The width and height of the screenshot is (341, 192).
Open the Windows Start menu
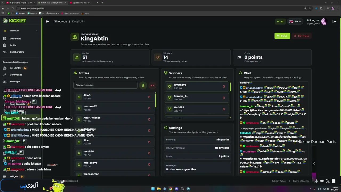[153, 189]
